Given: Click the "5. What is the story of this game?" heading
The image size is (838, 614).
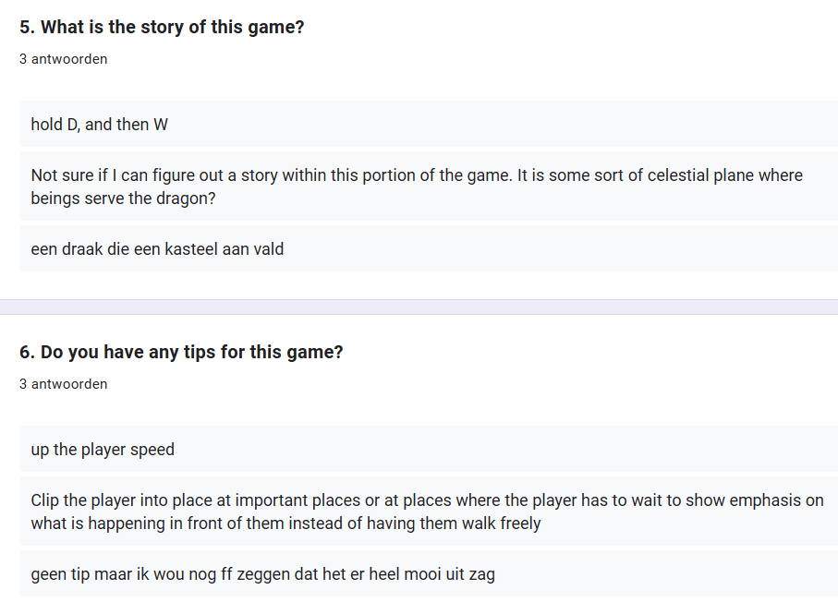Looking at the screenshot, I should 162,28.
